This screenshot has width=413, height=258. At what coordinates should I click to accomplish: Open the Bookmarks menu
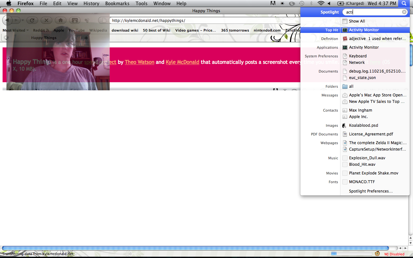[117, 4]
